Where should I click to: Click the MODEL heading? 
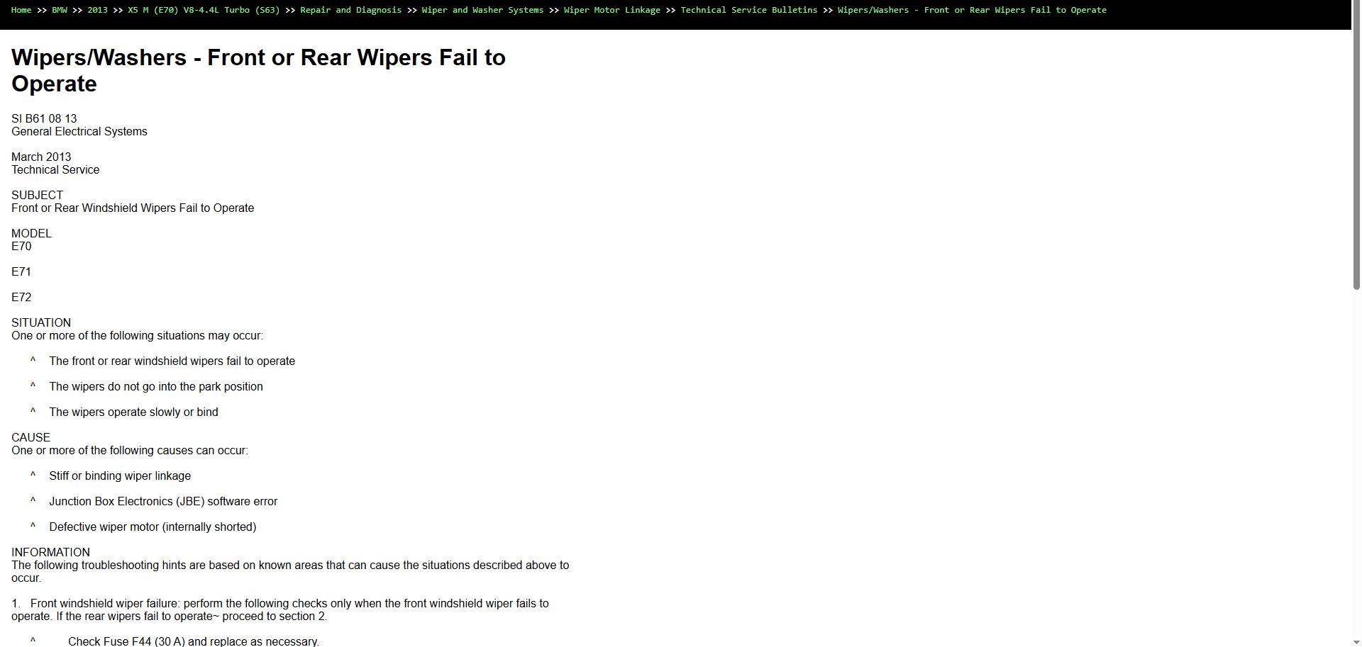point(31,233)
